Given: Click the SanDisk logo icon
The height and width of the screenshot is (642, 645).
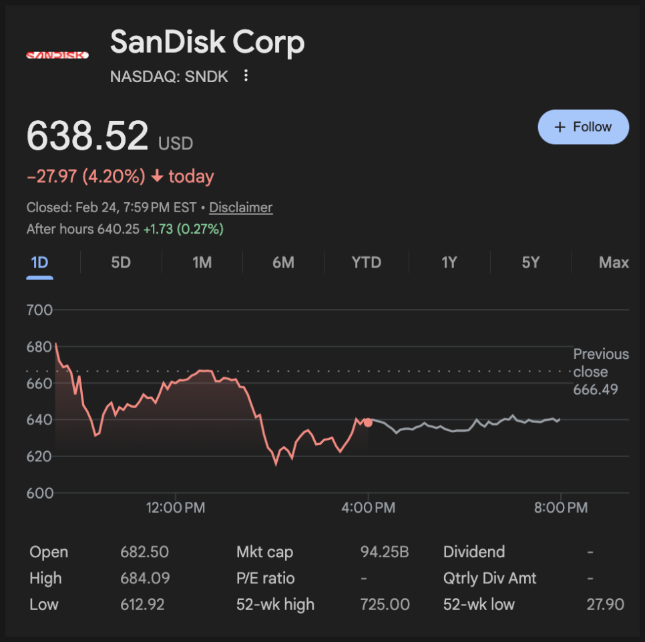Looking at the screenshot, I should 57,55.
